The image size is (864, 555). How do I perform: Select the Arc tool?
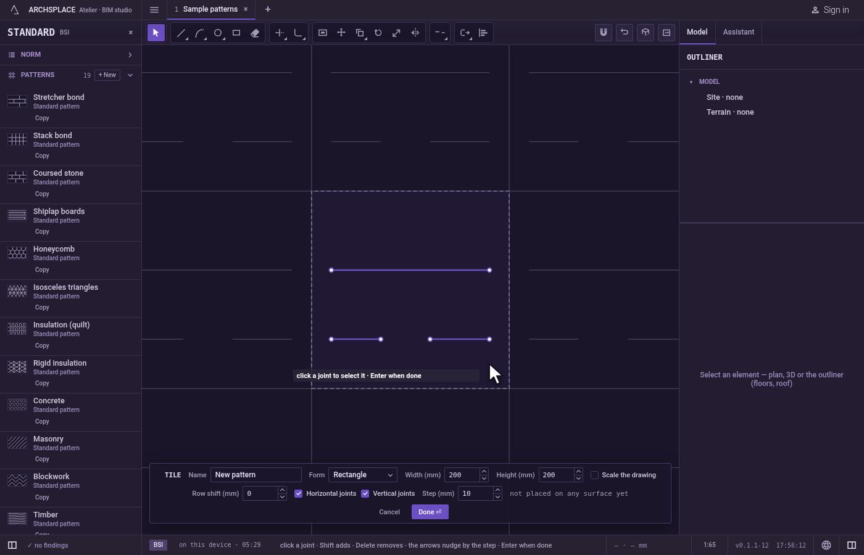pos(199,33)
